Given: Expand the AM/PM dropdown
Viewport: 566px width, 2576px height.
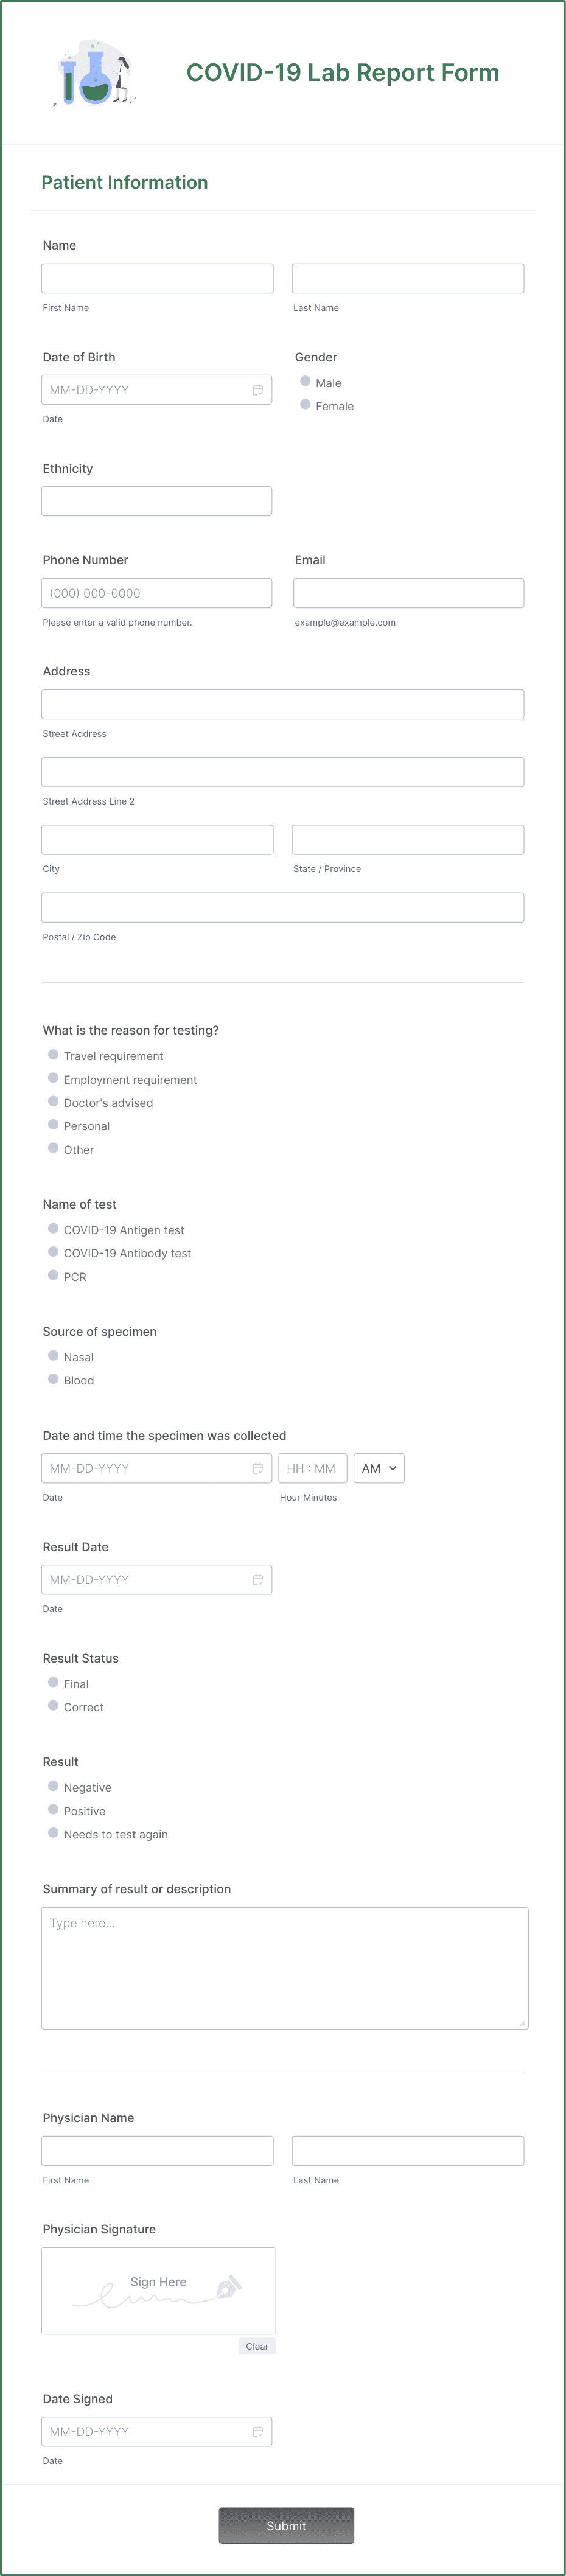Looking at the screenshot, I should pyautogui.click(x=379, y=1468).
